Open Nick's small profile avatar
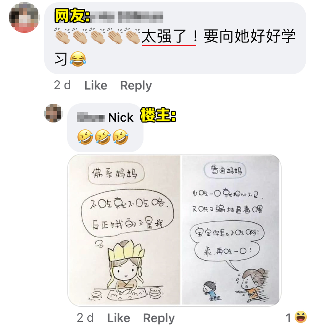 coord(53,113)
